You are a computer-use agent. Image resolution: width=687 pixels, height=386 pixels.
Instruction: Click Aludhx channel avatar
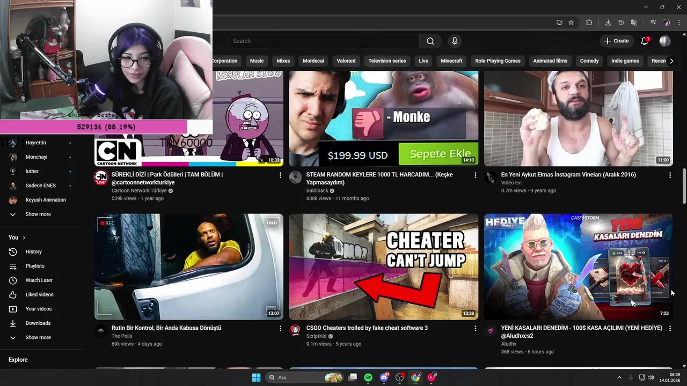coord(491,330)
